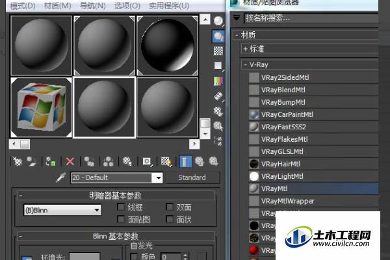Enable the 面贴图 face map checkbox

(121, 219)
